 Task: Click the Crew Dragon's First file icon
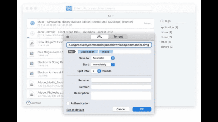click(x=32, y=44)
